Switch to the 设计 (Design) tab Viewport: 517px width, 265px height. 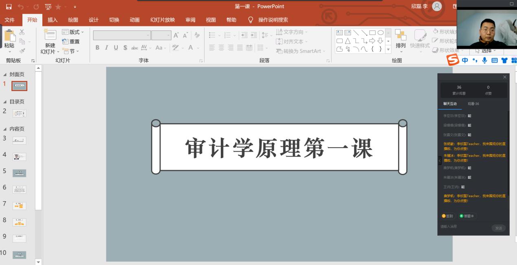(x=94, y=20)
